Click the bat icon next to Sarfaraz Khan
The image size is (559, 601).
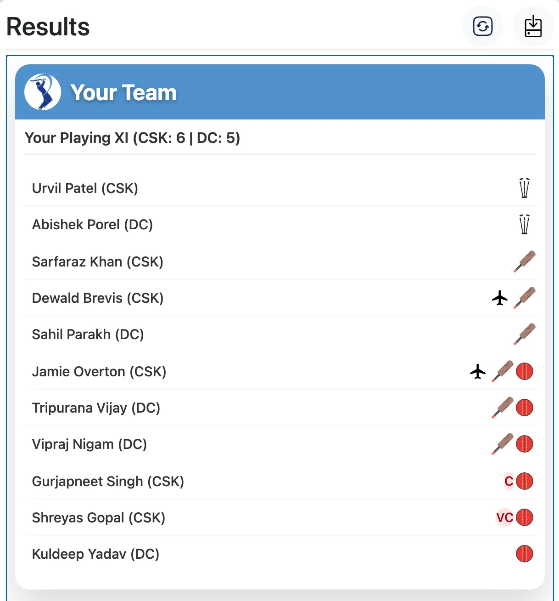[x=525, y=261]
